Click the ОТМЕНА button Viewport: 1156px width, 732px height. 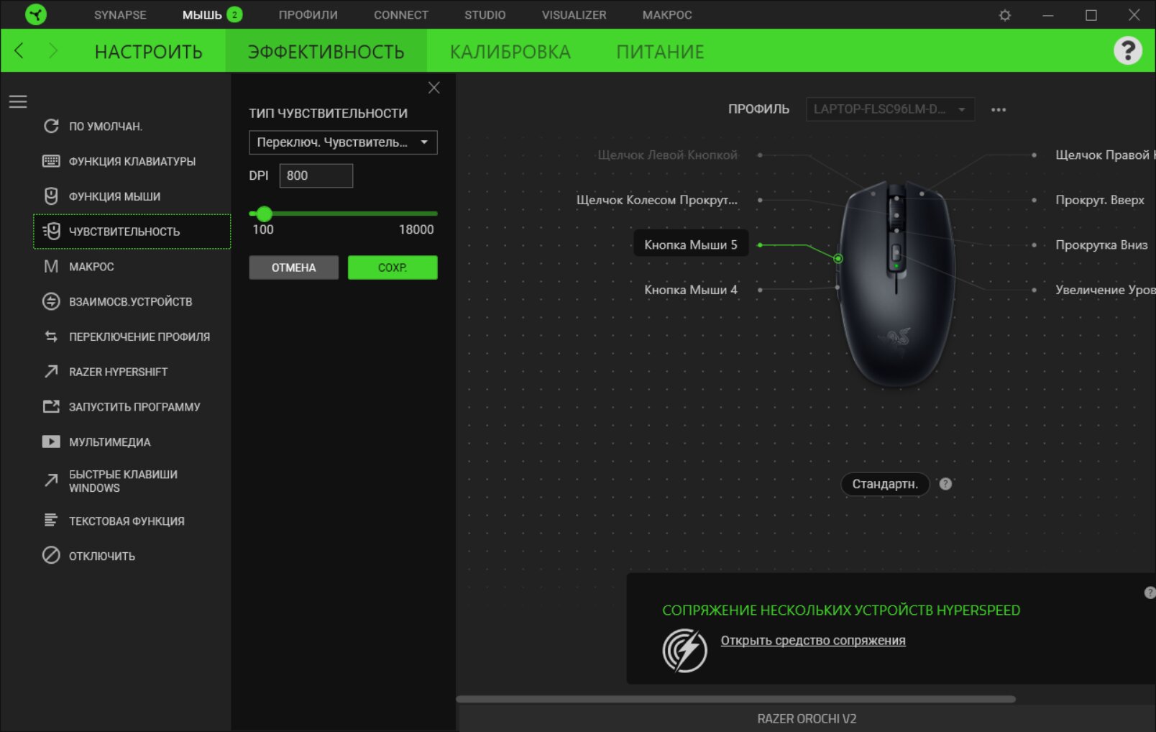293,267
